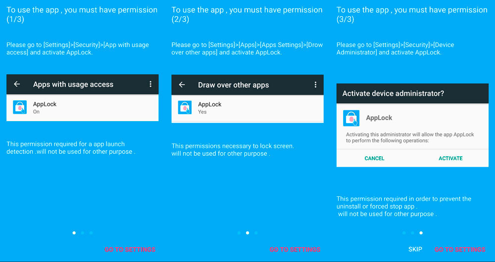Tap GO TO SETTINGS on step 1/3

pos(130,250)
